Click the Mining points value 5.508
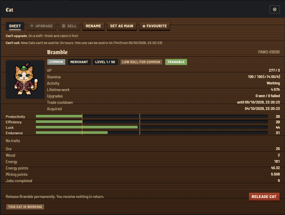 click(x=275, y=174)
